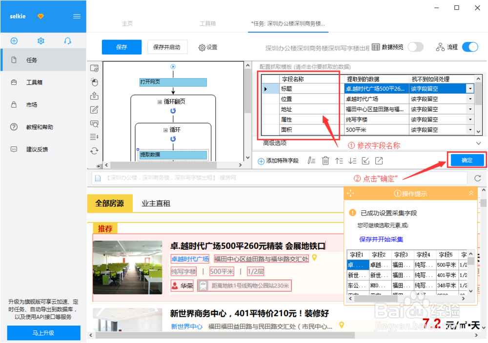Click the 确定 button
Image resolution: width=488 pixels, height=343 pixels.
(467, 161)
